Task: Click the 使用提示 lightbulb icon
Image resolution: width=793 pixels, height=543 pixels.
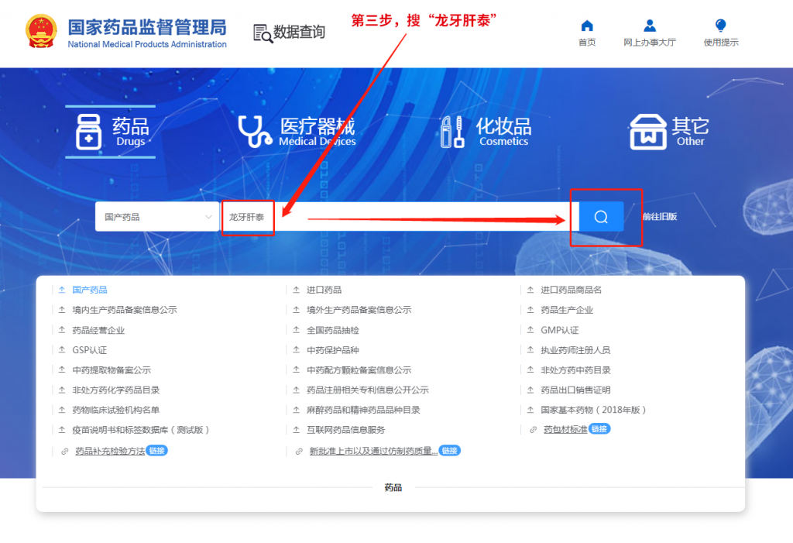Action: 721,26
